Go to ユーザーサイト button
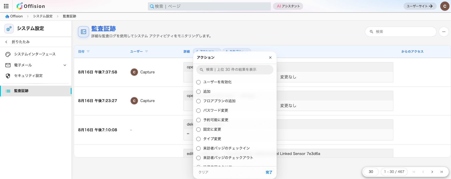451x179 pixels. click(420, 6)
